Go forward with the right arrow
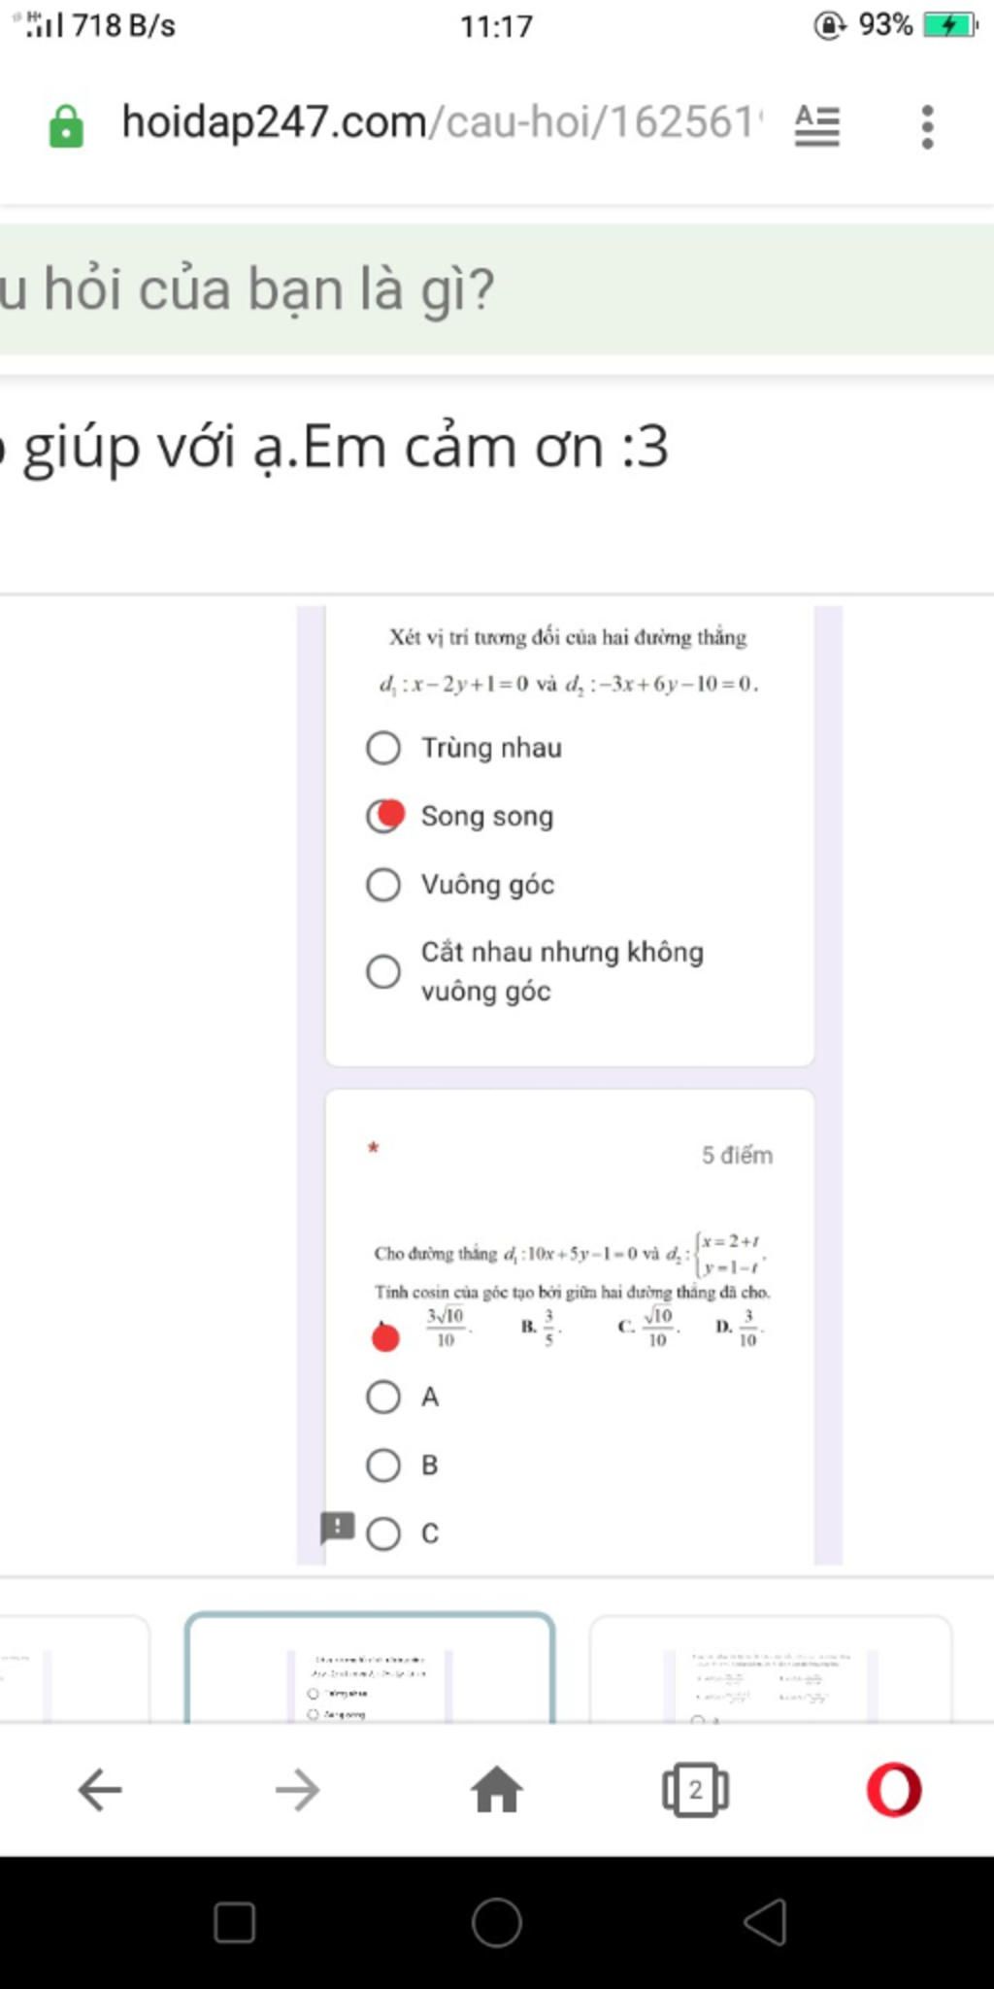The height and width of the screenshot is (1989, 994). 298,1789
